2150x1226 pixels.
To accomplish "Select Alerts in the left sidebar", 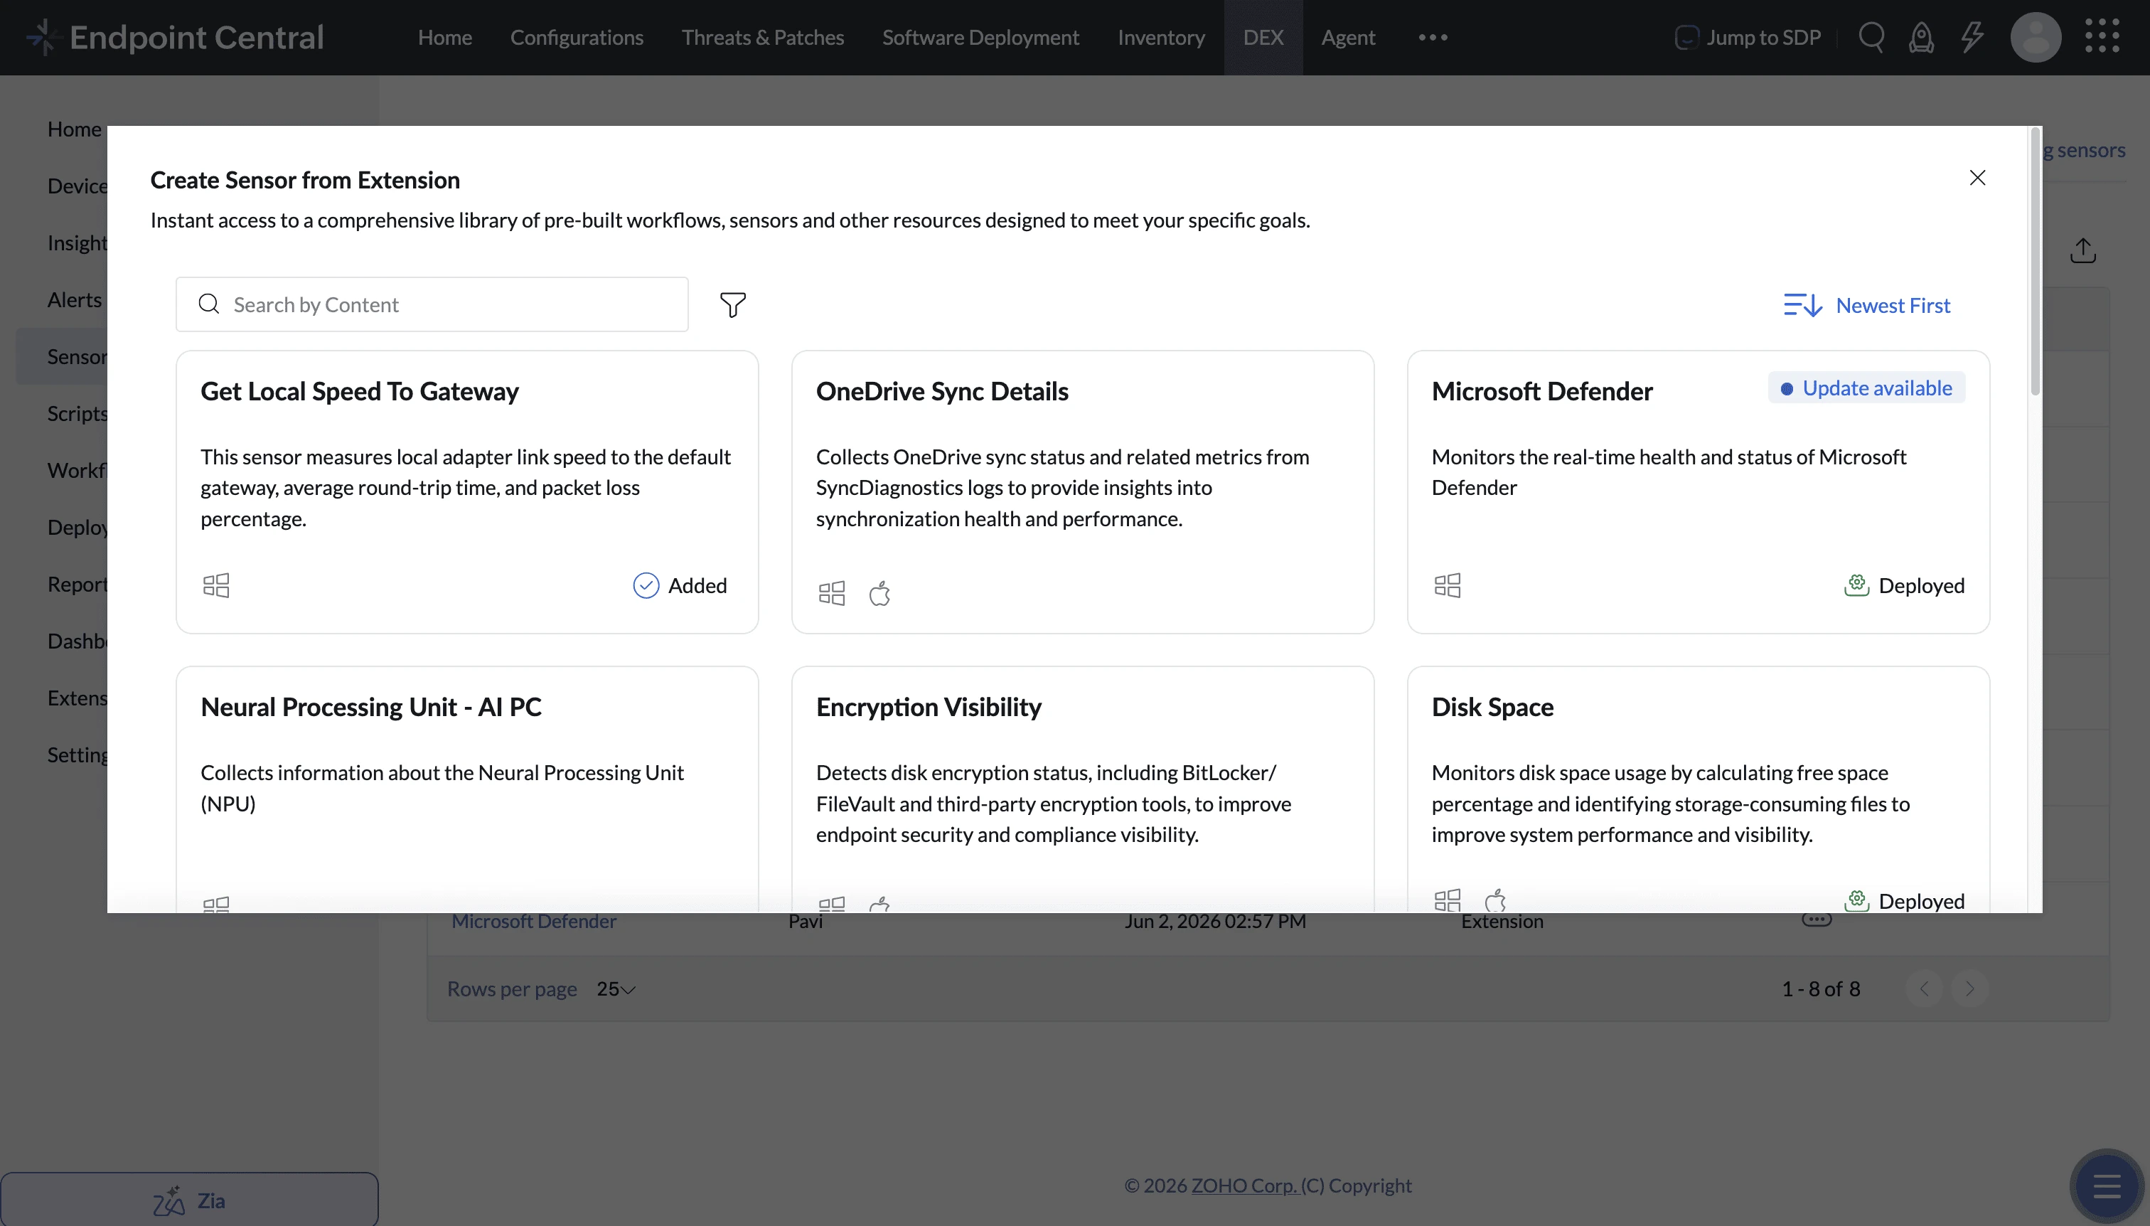I will pyautogui.click(x=74, y=300).
